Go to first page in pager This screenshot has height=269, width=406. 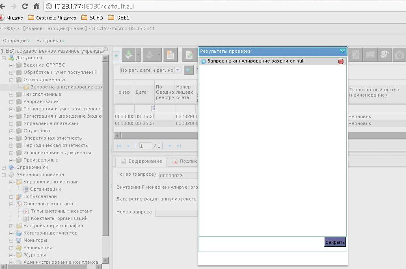point(119,146)
